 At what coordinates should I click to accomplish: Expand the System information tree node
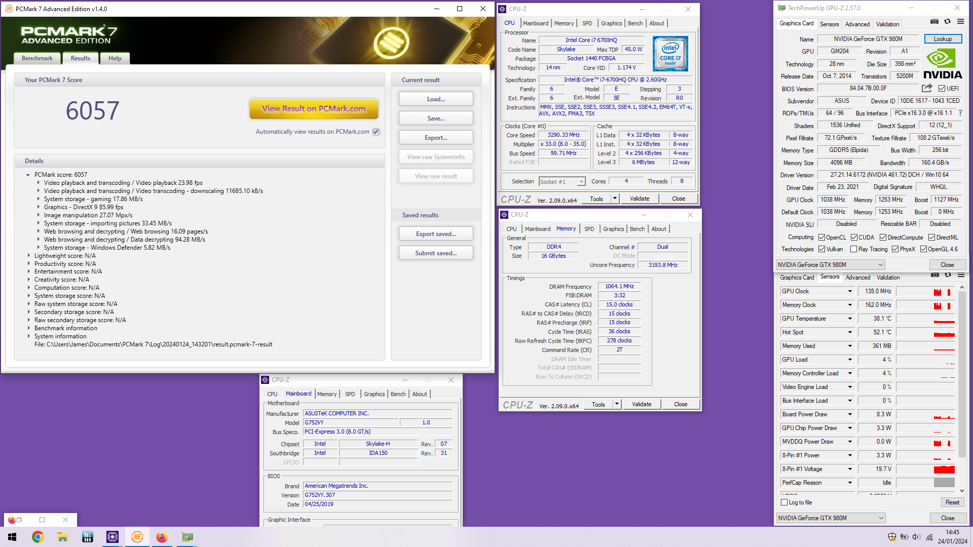click(29, 336)
